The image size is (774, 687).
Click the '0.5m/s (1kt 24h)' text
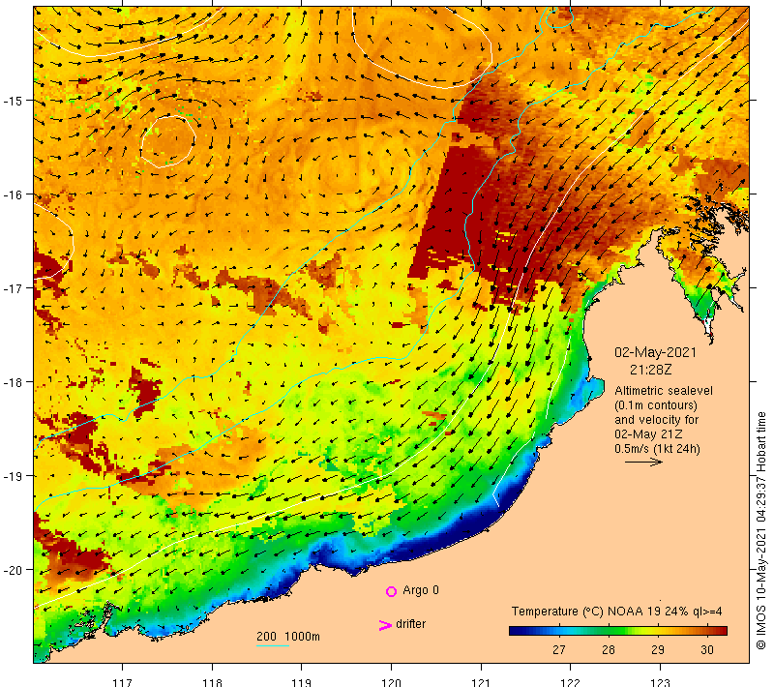point(657,449)
